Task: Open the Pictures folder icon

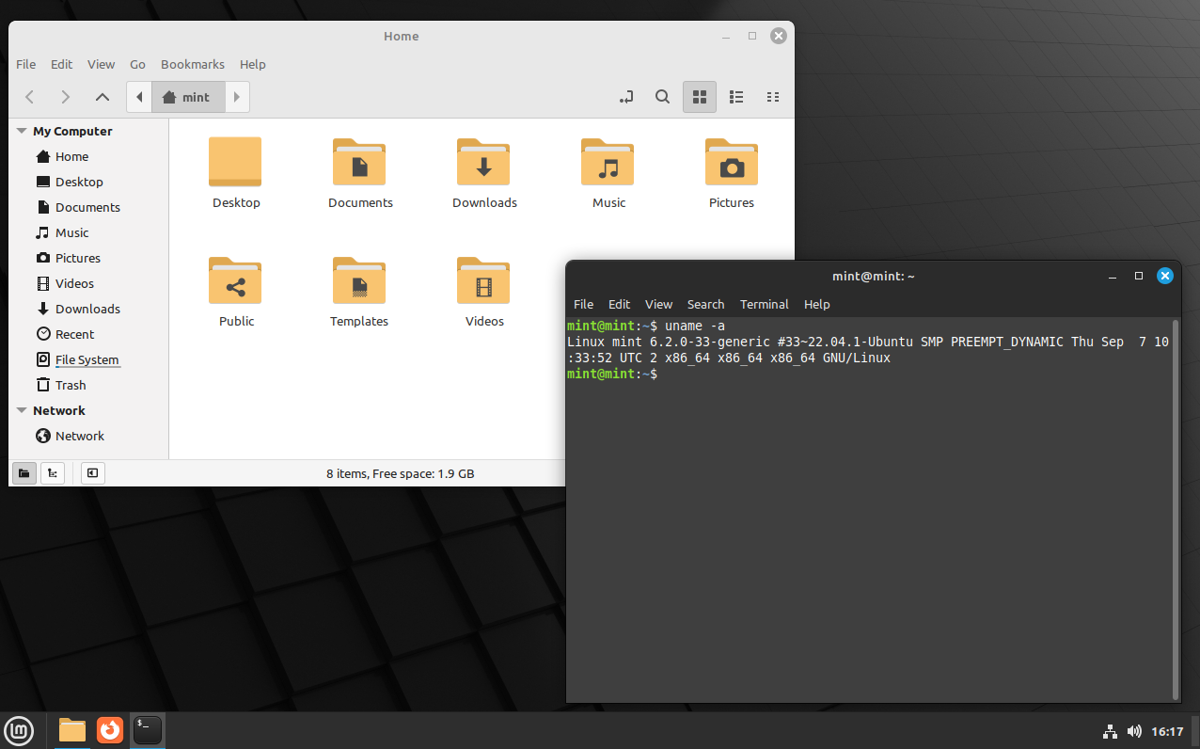Action: pyautogui.click(x=731, y=162)
